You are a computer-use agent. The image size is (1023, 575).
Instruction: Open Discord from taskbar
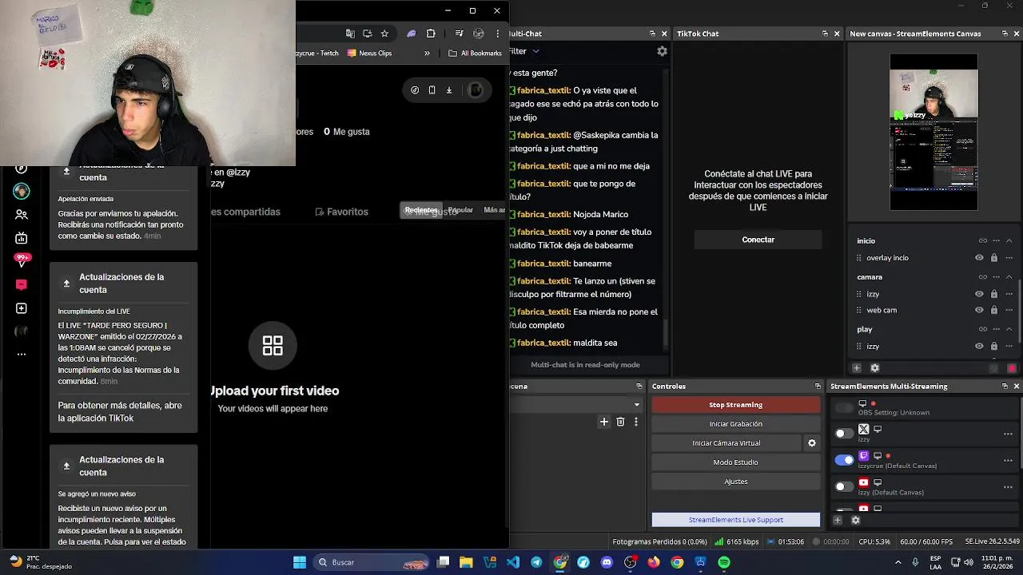click(607, 562)
